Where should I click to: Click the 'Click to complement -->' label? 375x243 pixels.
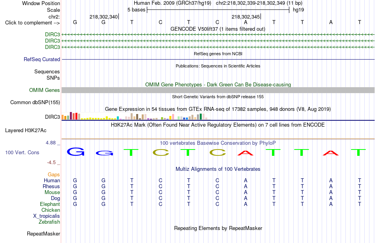tap(32, 23)
